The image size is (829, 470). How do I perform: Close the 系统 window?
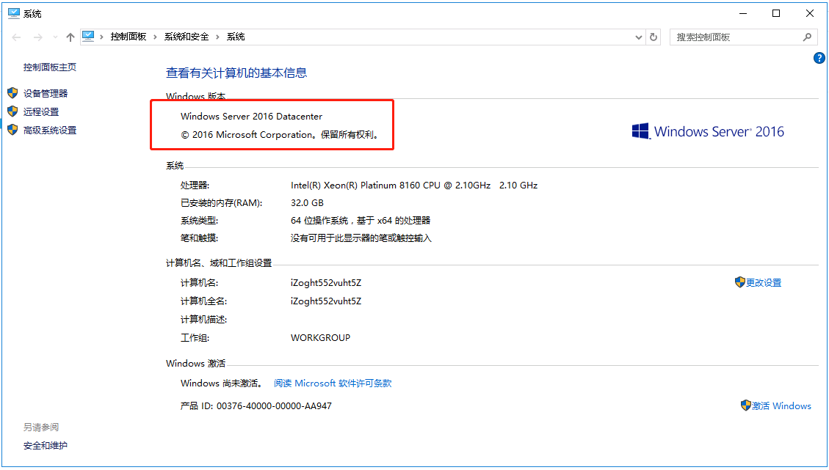tap(809, 14)
